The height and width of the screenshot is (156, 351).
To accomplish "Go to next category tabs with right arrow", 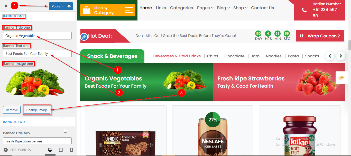I will click(341, 56).
